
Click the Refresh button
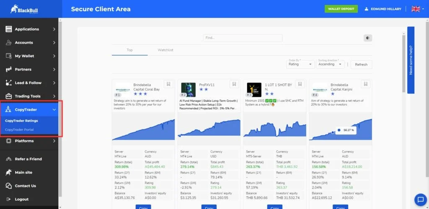point(361,64)
